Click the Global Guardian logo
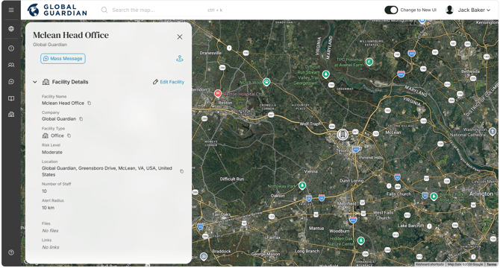This screenshot has width=500, height=268. (x=57, y=10)
